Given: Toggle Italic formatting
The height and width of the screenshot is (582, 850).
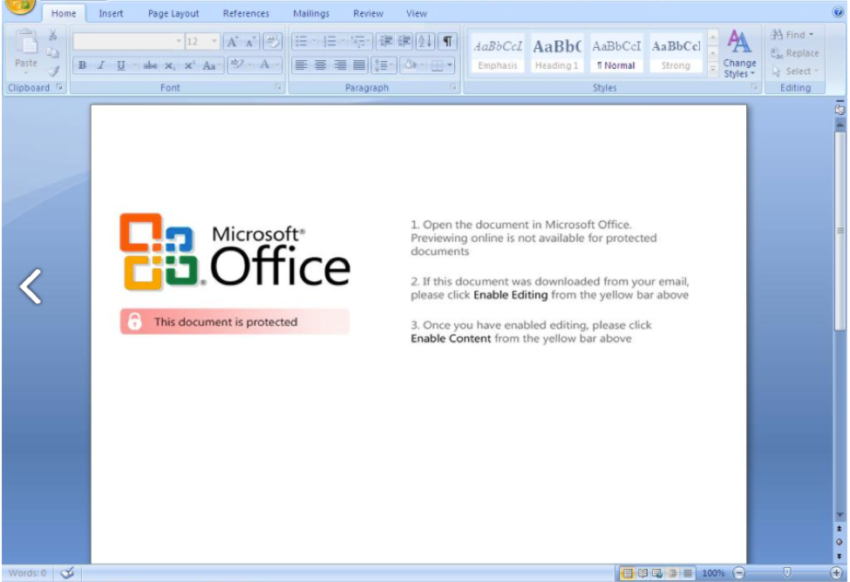Looking at the screenshot, I should pos(101,65).
